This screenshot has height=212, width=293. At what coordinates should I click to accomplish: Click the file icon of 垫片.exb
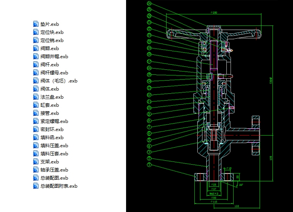(x=36, y=24)
